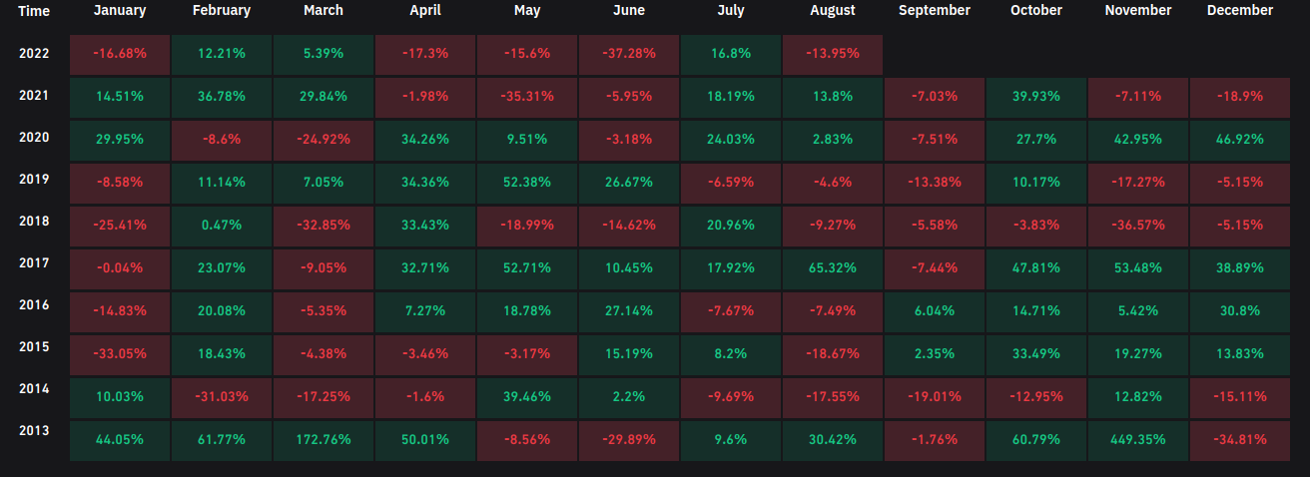Screen dimensions: 1310x477
Task: Select the -31.03% February 2014 cell
Action: [x=222, y=397]
